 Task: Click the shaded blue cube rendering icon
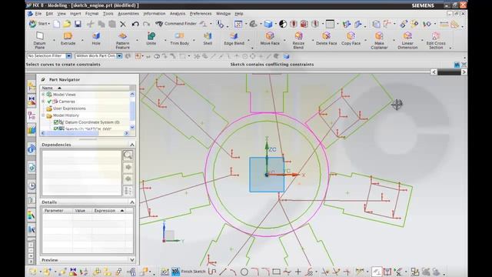(x=268, y=24)
